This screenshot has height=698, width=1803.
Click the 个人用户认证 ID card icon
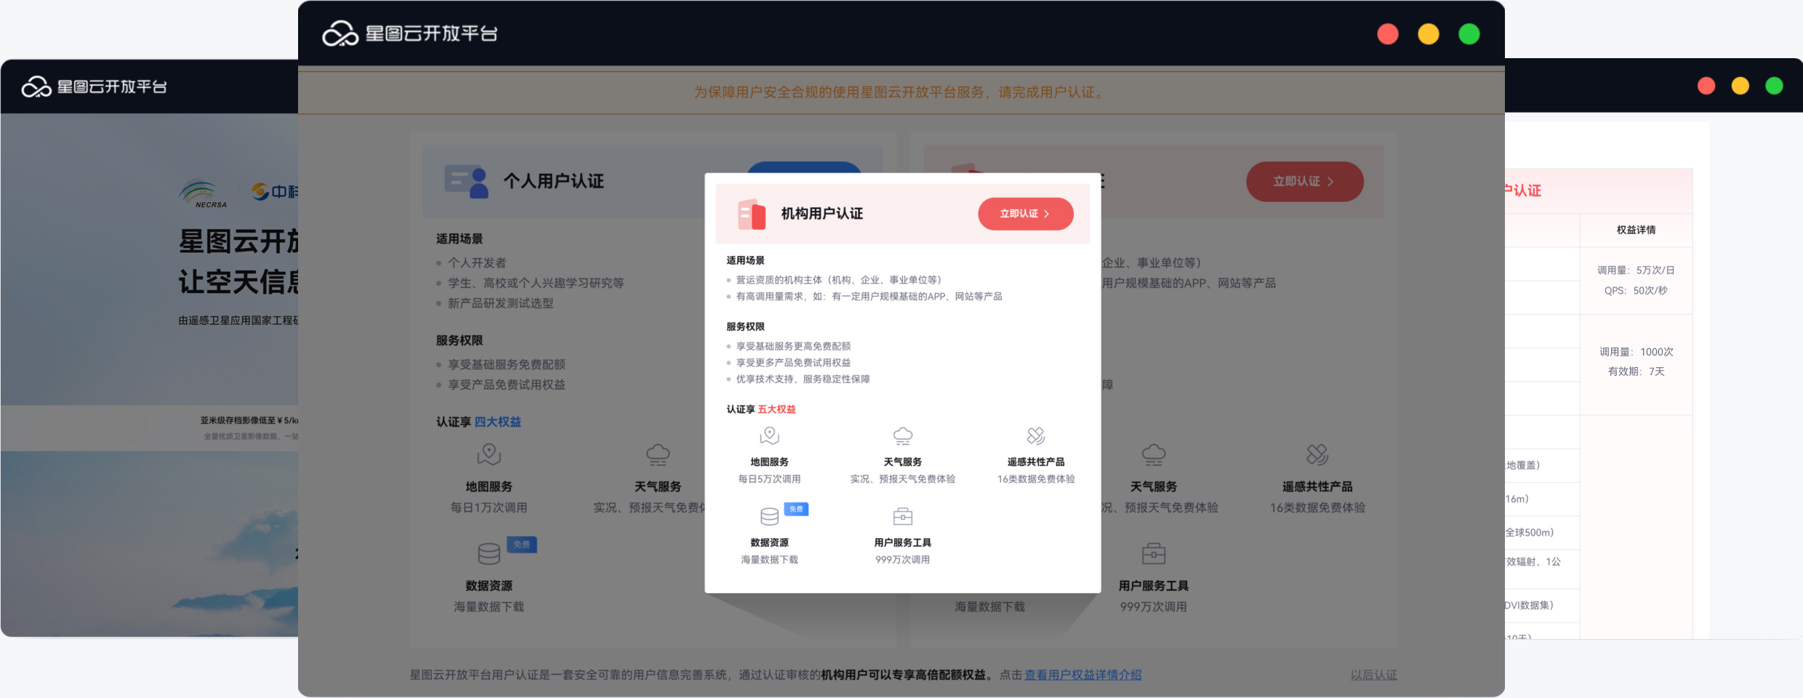pos(466,181)
